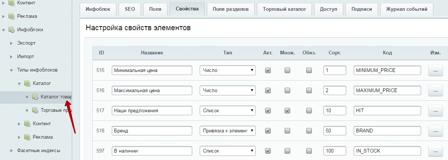Open the Поля разделов tab
The width and height of the screenshot is (448, 160).
pos(231,9)
